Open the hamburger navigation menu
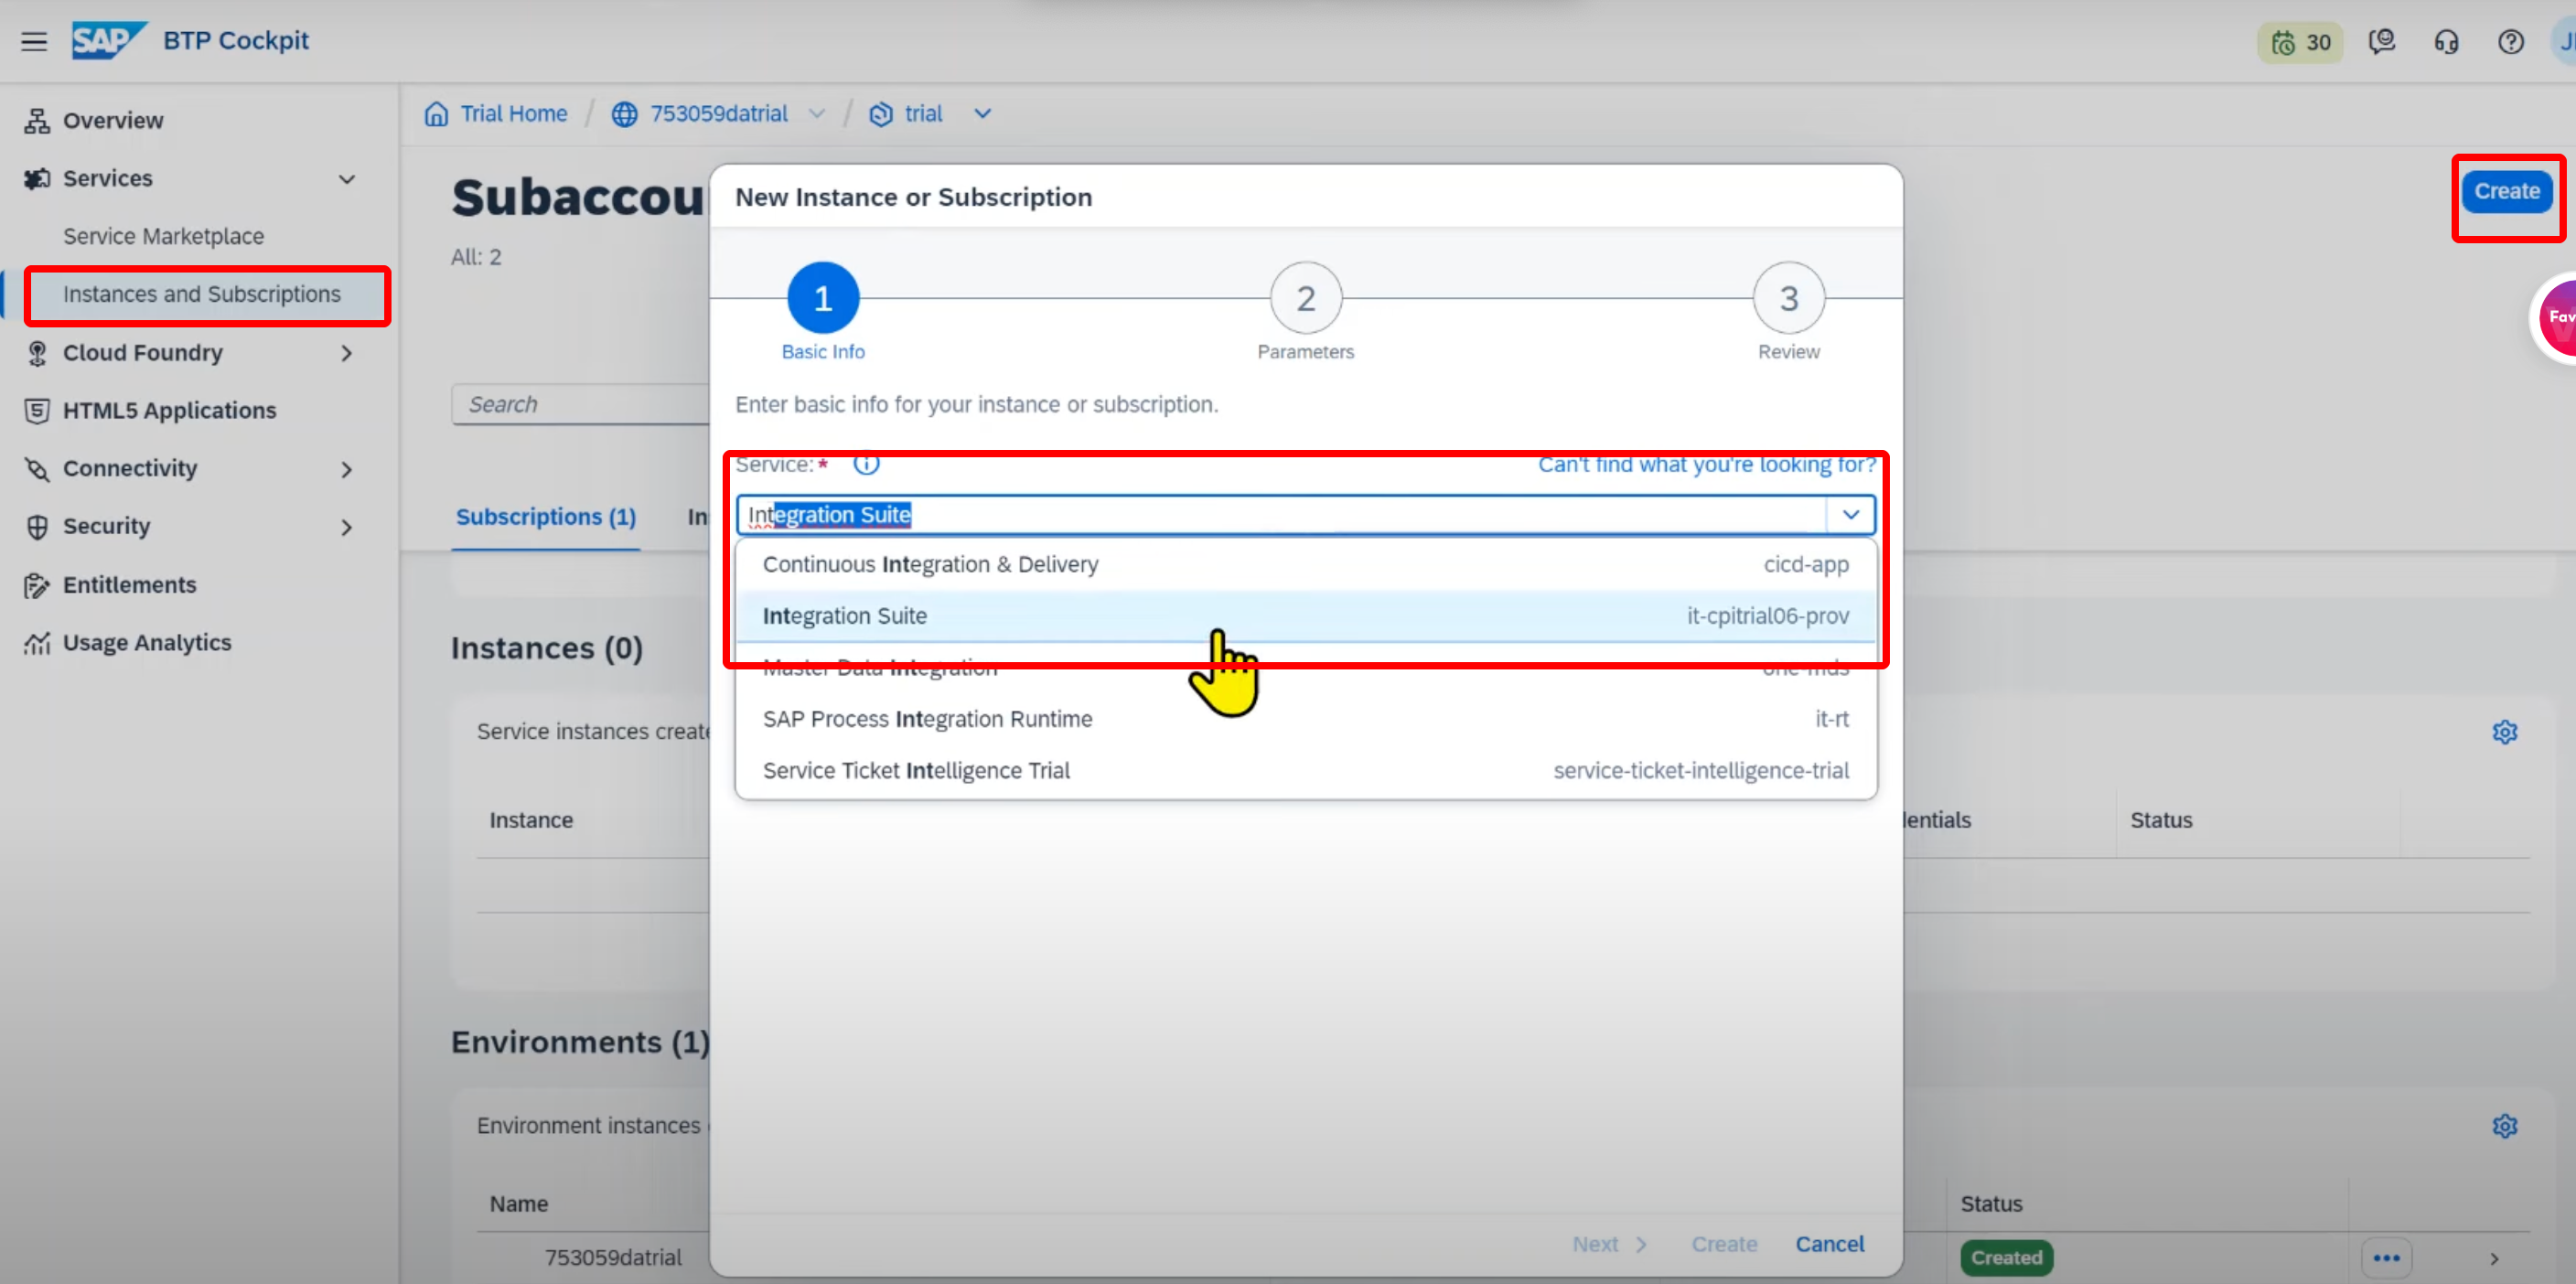Image resolution: width=2576 pixels, height=1284 pixels. pyautogui.click(x=34, y=41)
